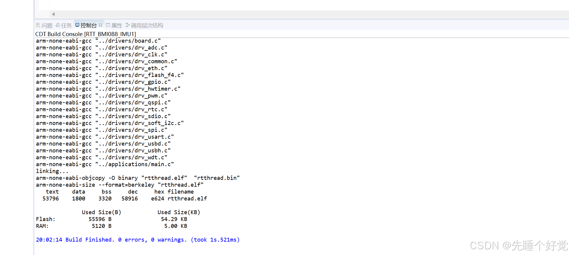Click the dec total value 58916

[x=130, y=199]
